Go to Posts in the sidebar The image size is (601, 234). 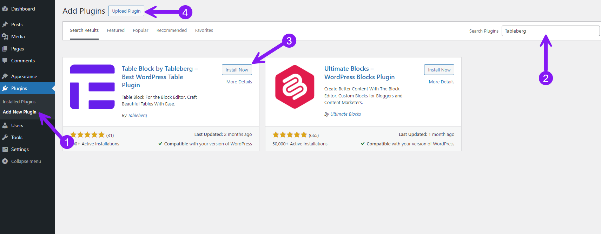point(27,25)
